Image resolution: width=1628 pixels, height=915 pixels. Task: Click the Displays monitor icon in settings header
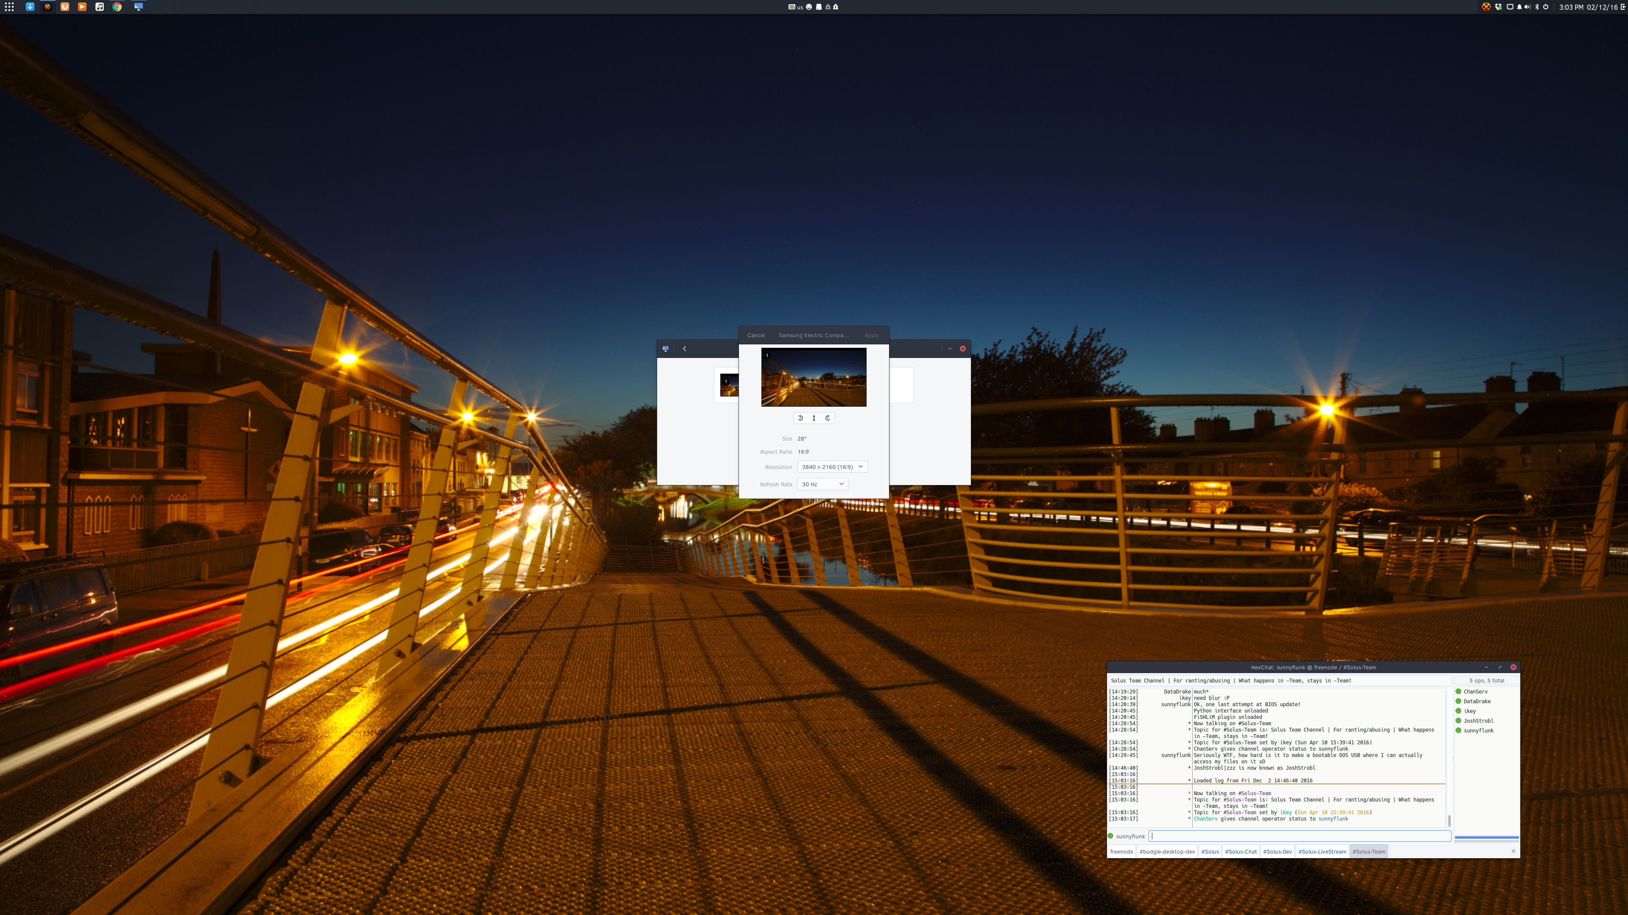(666, 349)
